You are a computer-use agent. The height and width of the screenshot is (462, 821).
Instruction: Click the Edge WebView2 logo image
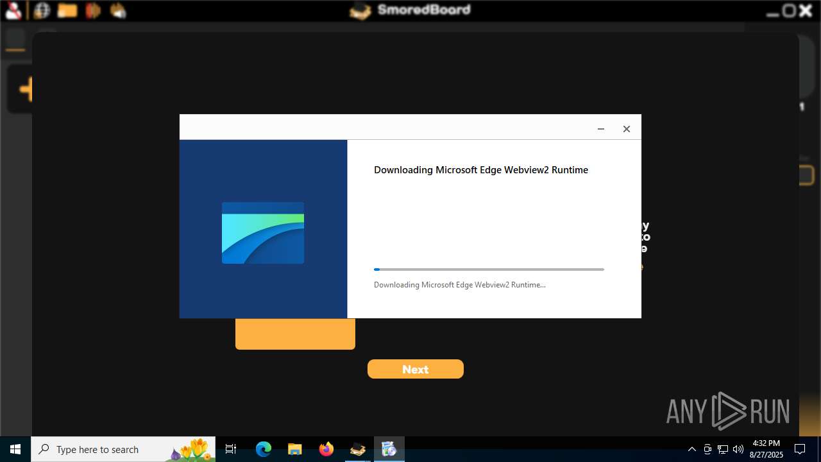263,233
